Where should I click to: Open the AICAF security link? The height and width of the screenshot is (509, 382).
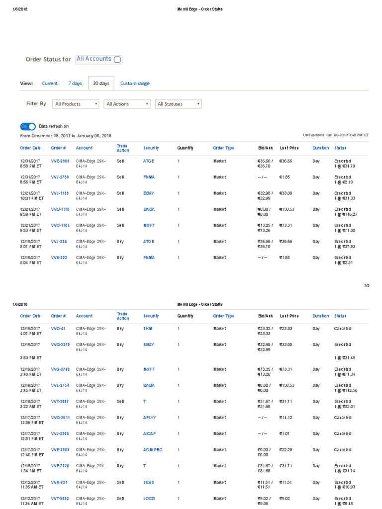pos(149,433)
